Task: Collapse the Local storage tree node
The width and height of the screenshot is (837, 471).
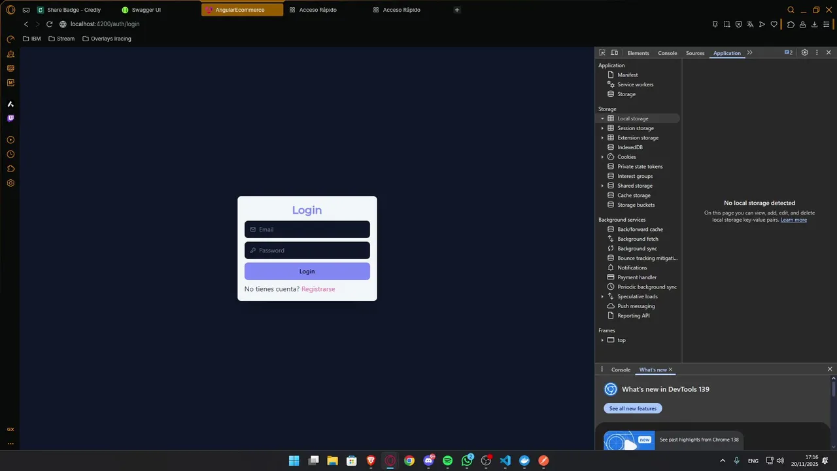Action: tap(602, 118)
